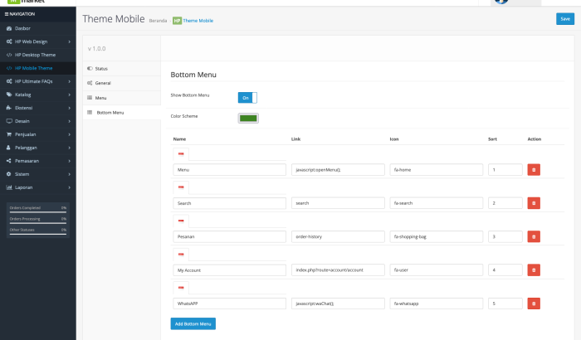581x340 pixels.
Task: Open the Menu settings tab
Action: click(121, 98)
